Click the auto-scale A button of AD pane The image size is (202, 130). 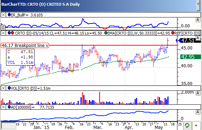(x=198, y=112)
